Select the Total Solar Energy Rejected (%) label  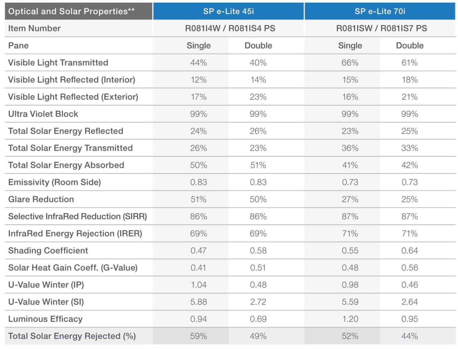[x=72, y=336]
